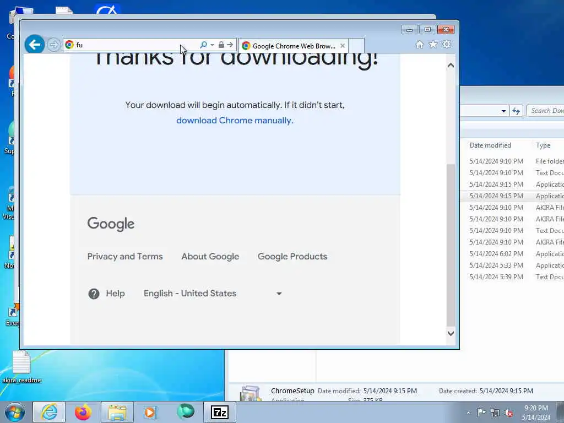Click Action Center flag tray icon

pyautogui.click(x=481, y=412)
